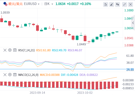
Task: Click the 1.0694 price axis label
Action: (129, 28)
